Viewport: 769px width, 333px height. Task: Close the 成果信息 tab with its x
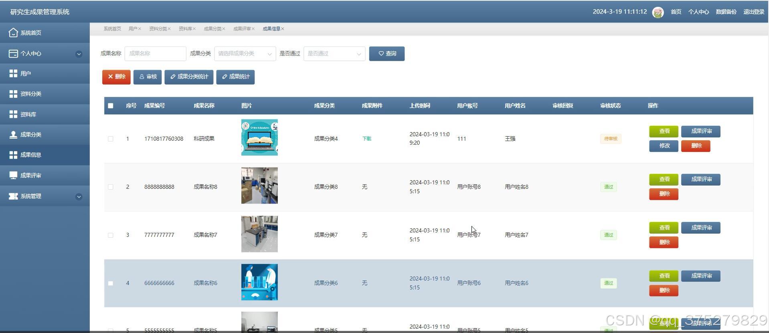[283, 29]
